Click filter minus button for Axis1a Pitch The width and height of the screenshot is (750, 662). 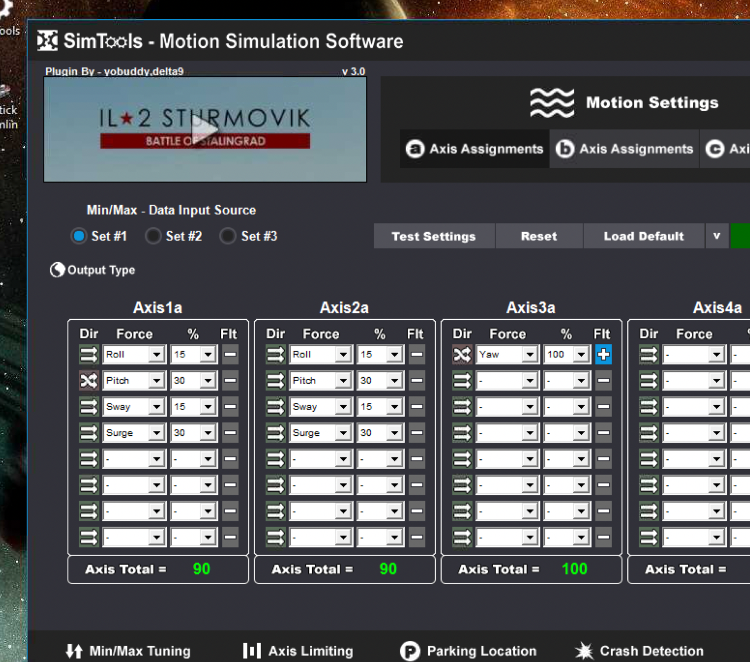click(x=230, y=380)
